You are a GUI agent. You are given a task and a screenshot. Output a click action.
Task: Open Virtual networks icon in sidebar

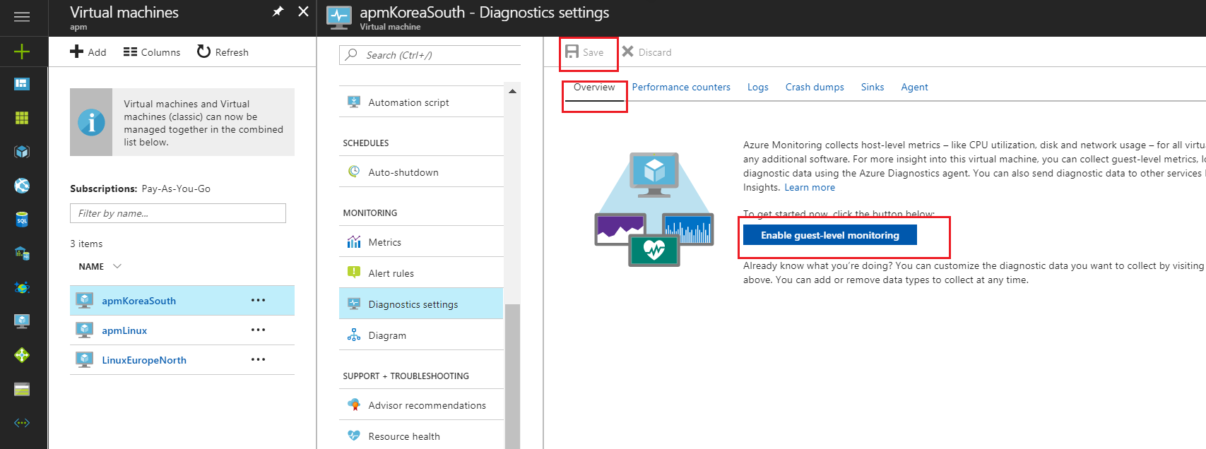point(22,423)
